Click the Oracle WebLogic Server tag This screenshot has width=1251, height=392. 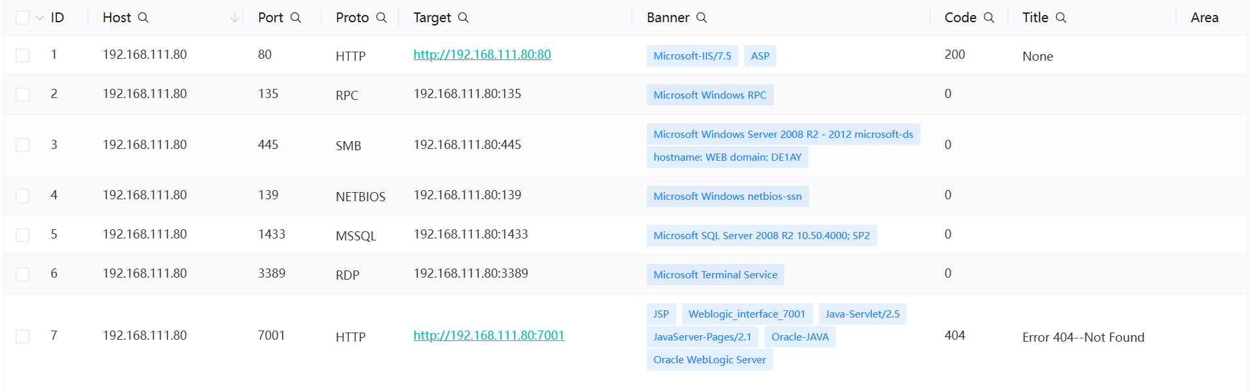point(710,360)
